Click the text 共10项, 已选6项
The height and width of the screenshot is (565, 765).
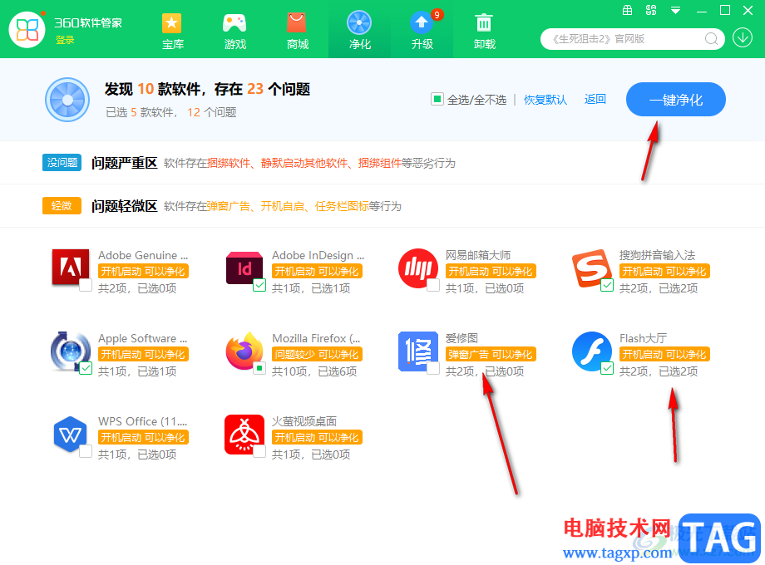coord(314,371)
